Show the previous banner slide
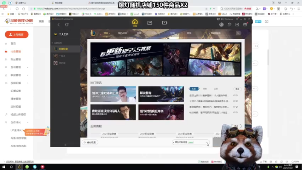302x170 pixels. pos(95,60)
